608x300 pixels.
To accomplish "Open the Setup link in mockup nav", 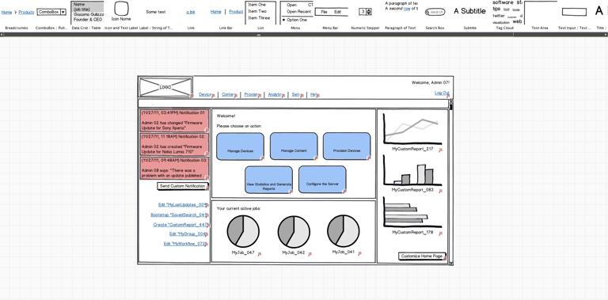I will pos(297,94).
